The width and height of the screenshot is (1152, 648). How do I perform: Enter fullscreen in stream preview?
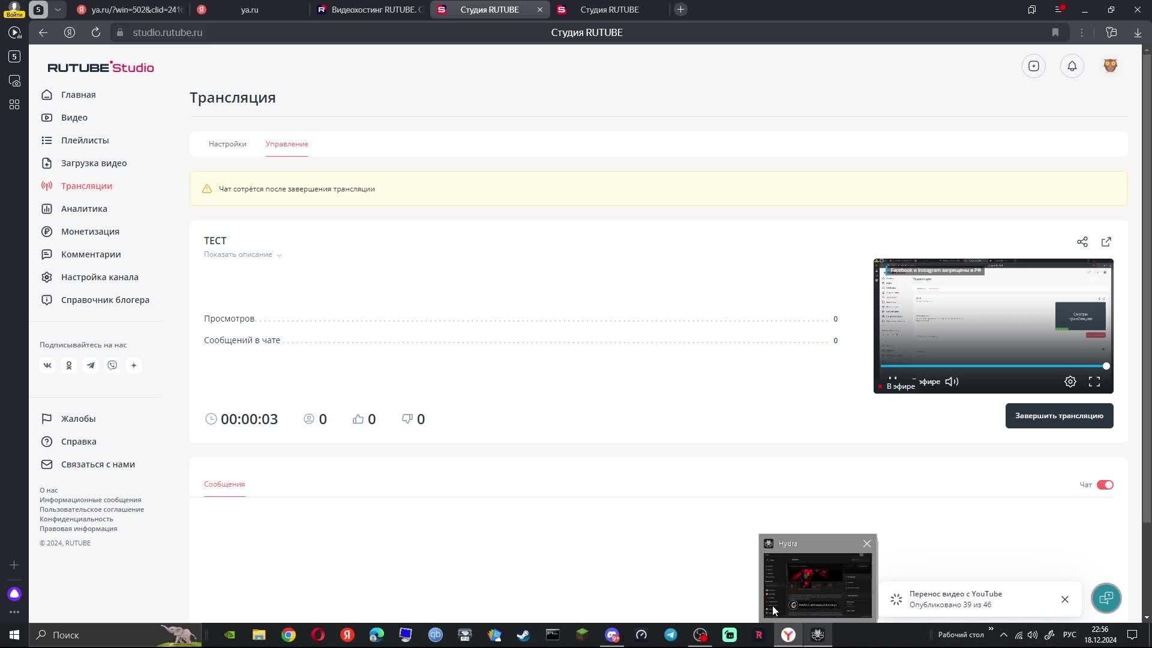point(1094,382)
